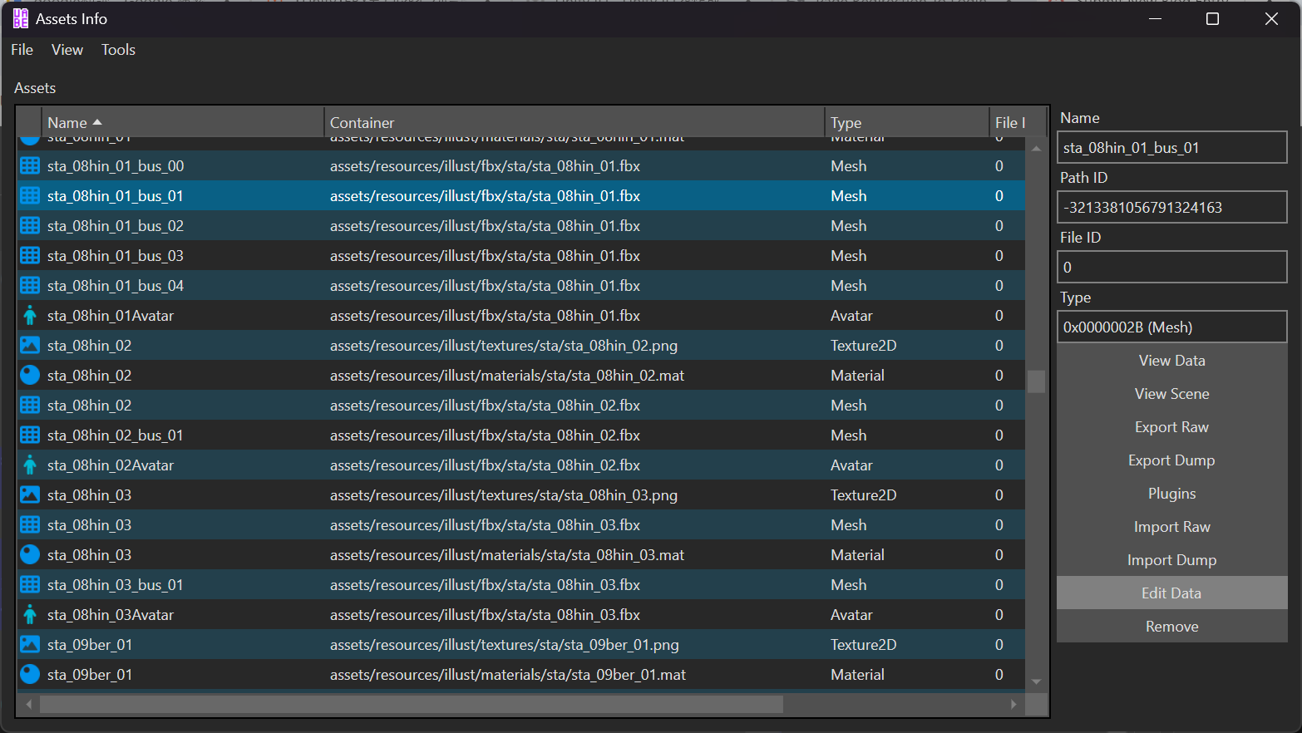Image resolution: width=1302 pixels, height=733 pixels.
Task: Click the material sphere icon for sta_08hin_02
Action: point(30,375)
